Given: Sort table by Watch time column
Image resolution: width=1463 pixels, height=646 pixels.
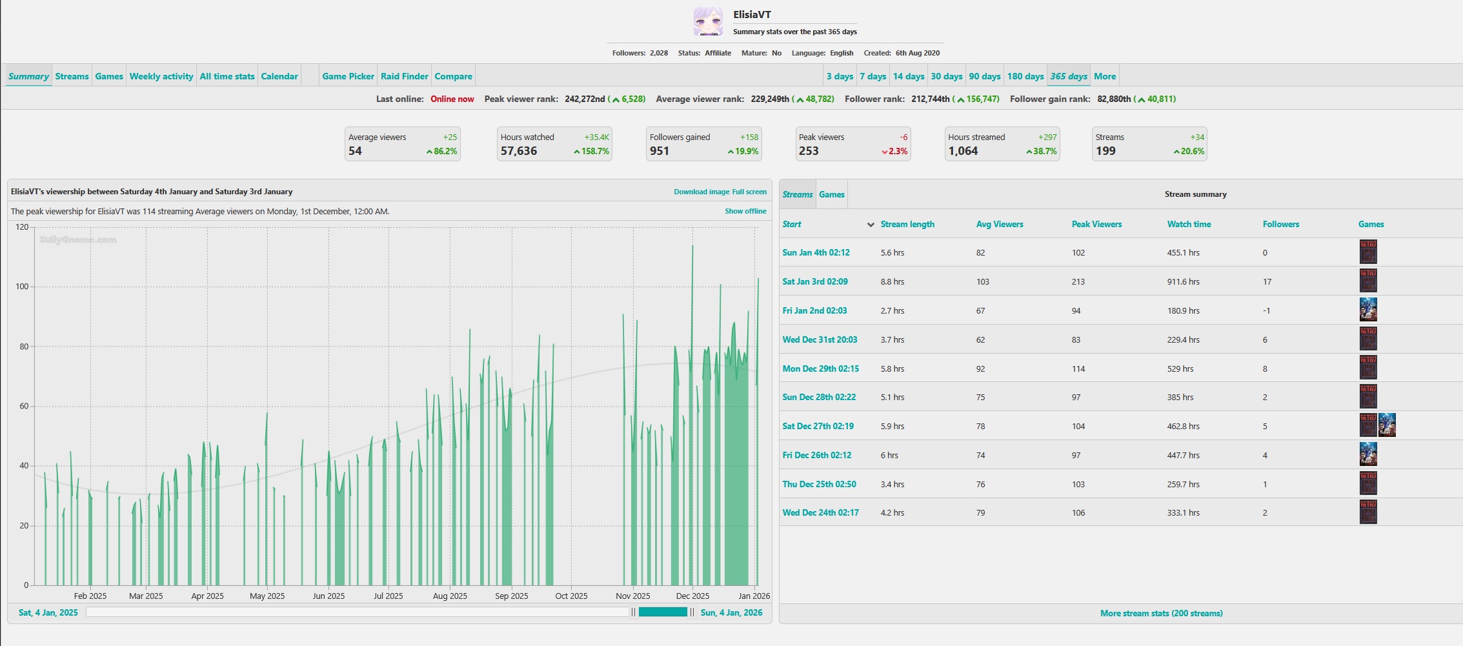Looking at the screenshot, I should coord(1189,225).
